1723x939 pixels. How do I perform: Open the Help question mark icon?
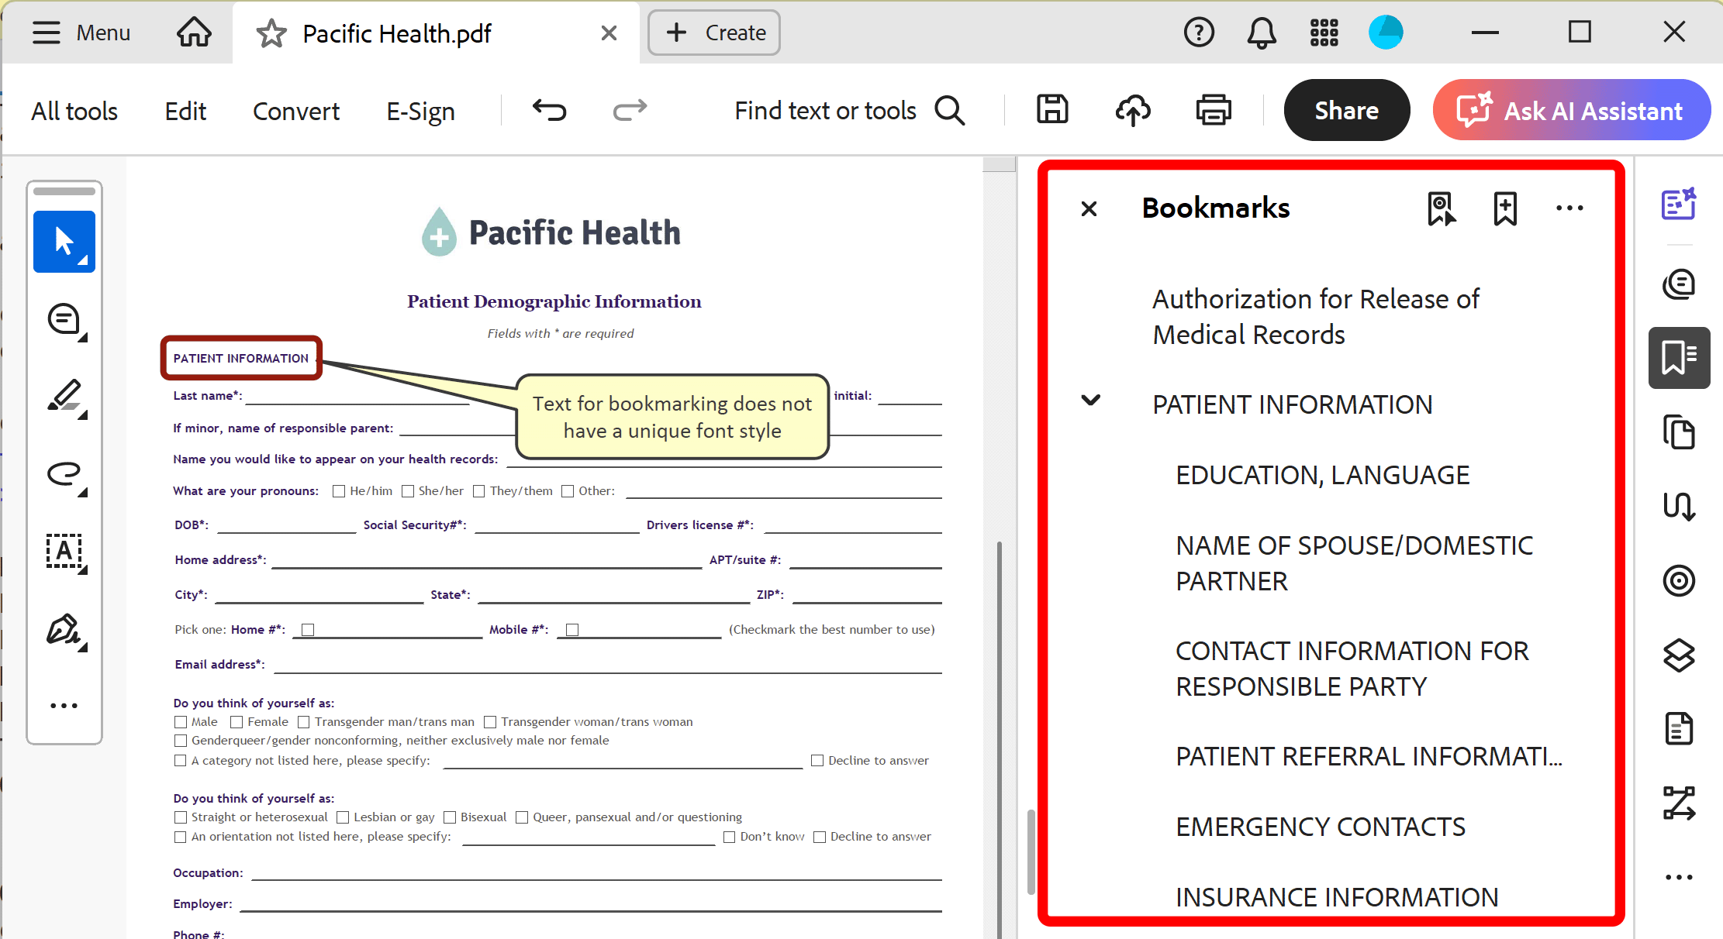coord(1199,33)
